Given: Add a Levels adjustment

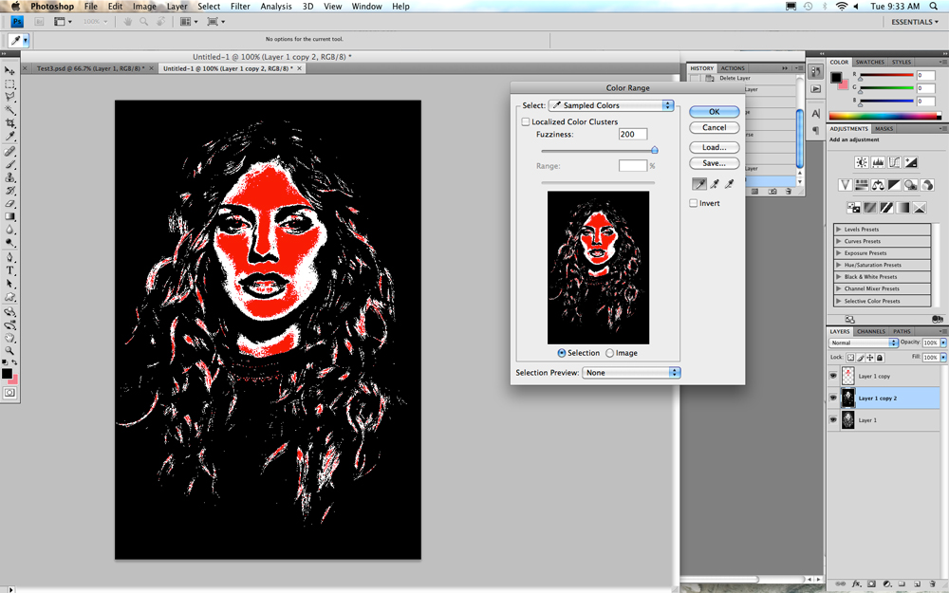Looking at the screenshot, I should [878, 162].
